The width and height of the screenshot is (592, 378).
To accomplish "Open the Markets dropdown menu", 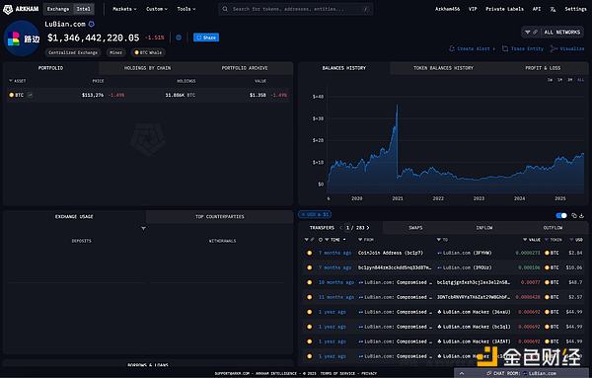I will click(x=124, y=9).
